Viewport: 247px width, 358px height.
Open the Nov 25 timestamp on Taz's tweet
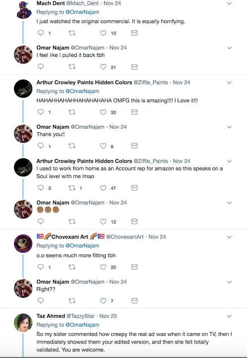[108, 316]
